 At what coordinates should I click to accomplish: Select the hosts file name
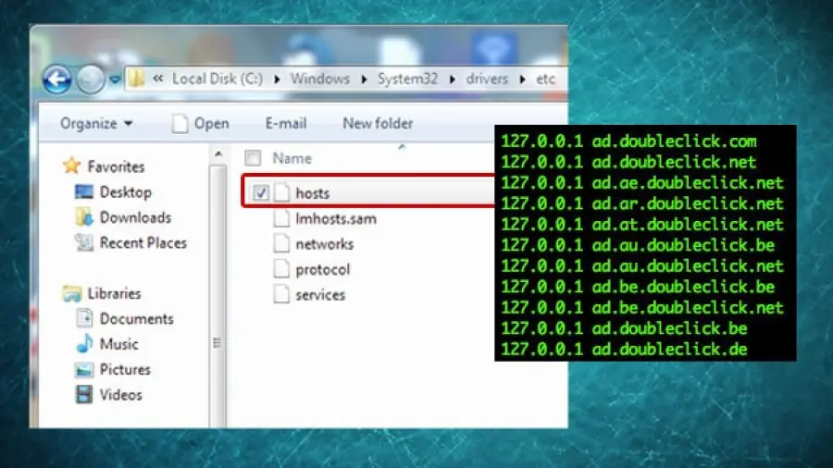click(x=313, y=193)
